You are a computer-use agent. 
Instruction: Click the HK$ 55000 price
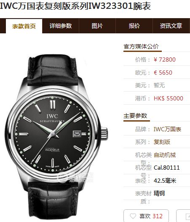tap(169, 98)
